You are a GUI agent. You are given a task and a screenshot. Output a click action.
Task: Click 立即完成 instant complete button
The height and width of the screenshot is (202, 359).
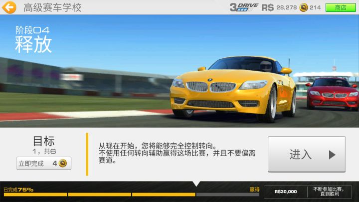(x=44, y=163)
